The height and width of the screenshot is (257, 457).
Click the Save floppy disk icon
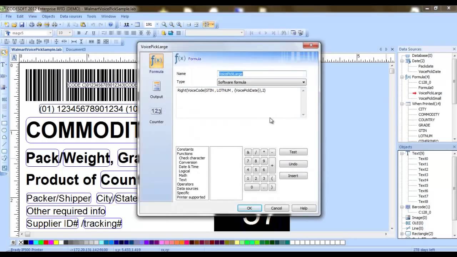[22, 25]
